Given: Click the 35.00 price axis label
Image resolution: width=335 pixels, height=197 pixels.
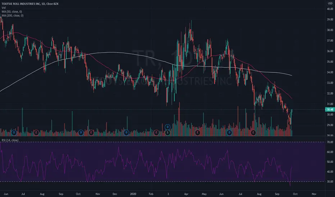Looking at the screenshot, I should coord(330,62).
